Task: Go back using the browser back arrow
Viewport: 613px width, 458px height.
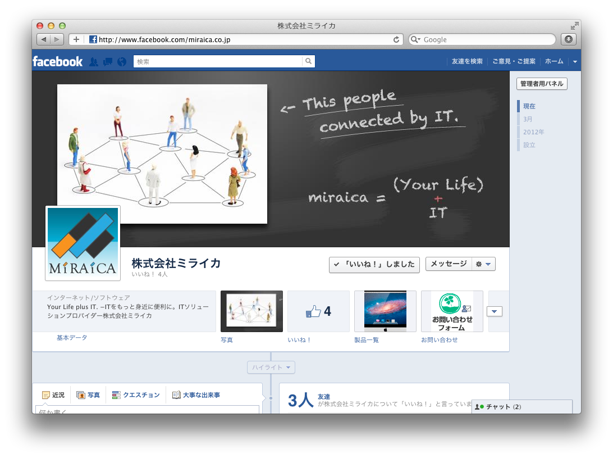Action: point(43,39)
